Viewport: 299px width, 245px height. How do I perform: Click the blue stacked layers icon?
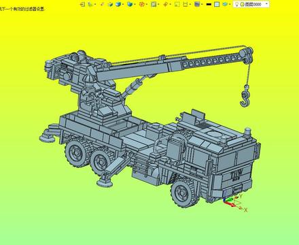224,4
